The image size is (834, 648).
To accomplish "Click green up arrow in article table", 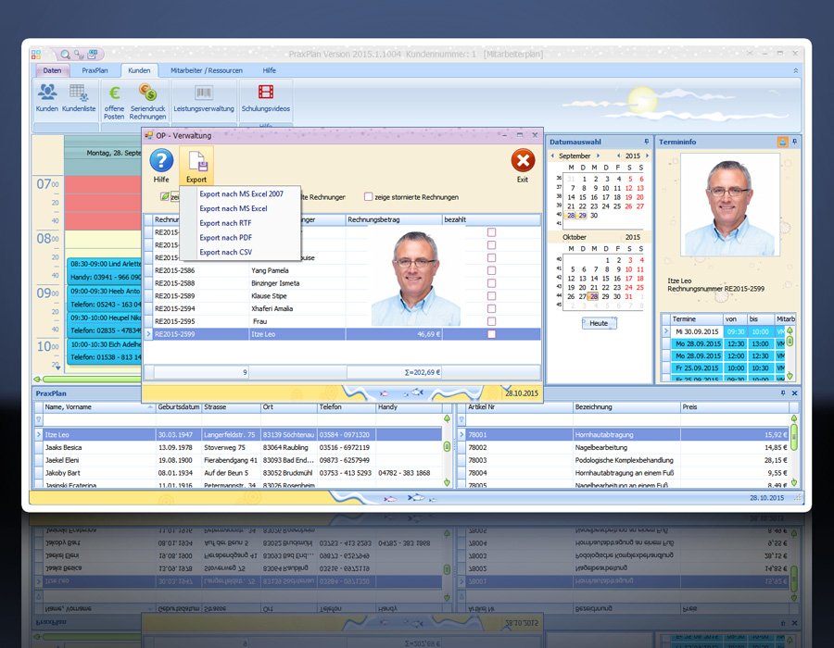I will pos(794,419).
